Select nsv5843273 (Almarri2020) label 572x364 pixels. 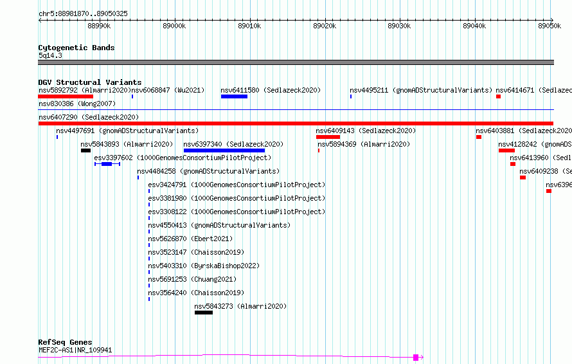(240, 306)
